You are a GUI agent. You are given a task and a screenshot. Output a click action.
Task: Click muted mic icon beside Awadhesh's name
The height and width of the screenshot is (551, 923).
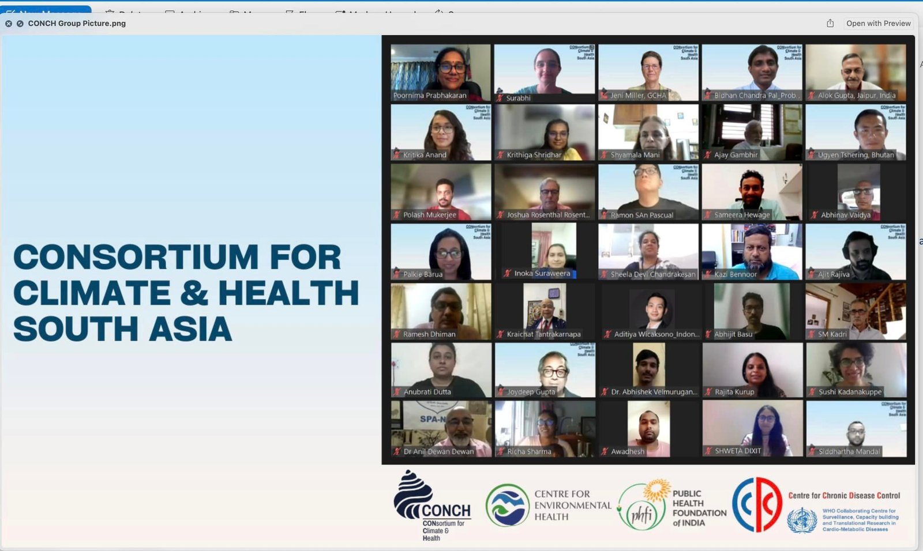[605, 451]
